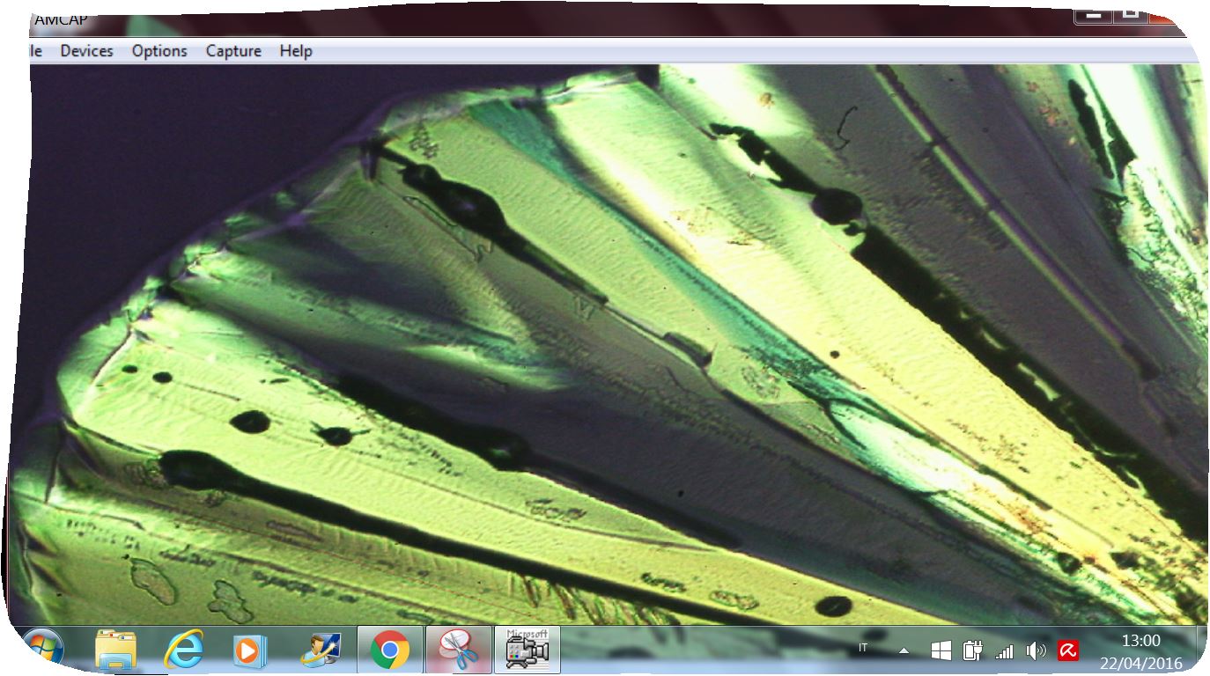Viewport: 1210px width, 676px height.
Task: Select the AMCAP camera taskbar button
Action: 527,650
